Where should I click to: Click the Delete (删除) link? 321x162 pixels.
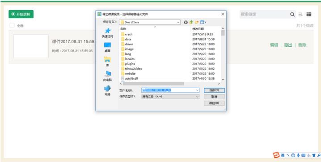[302, 45]
